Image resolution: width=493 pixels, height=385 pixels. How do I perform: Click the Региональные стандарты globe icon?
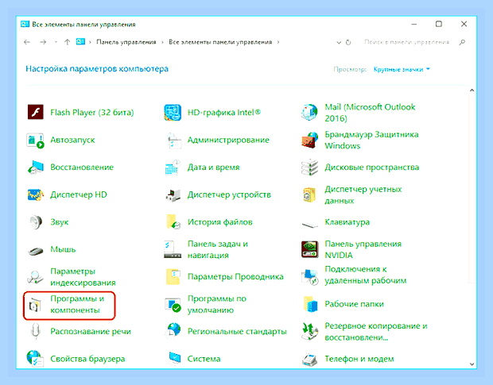[x=173, y=331]
